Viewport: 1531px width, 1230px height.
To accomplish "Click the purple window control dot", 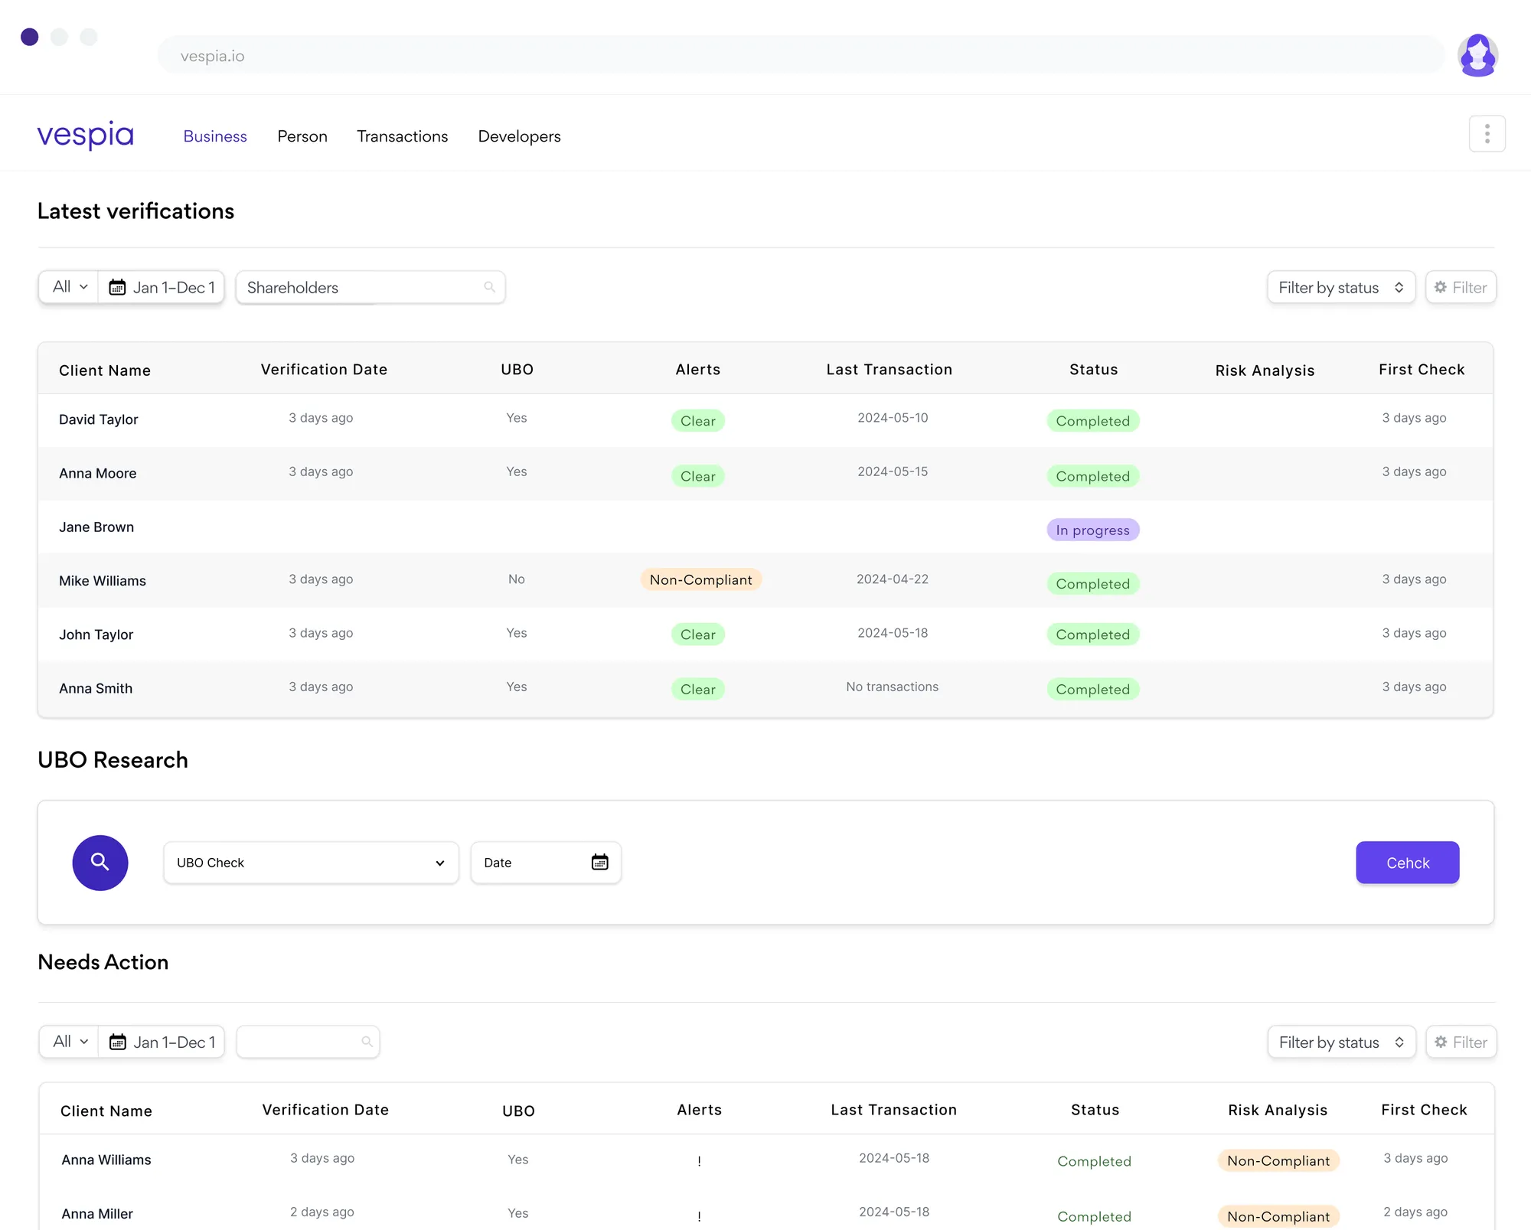I will [30, 37].
